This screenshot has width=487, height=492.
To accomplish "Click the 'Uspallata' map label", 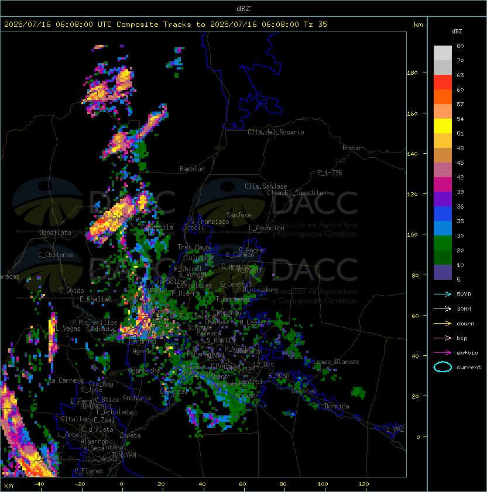I will tap(55, 233).
